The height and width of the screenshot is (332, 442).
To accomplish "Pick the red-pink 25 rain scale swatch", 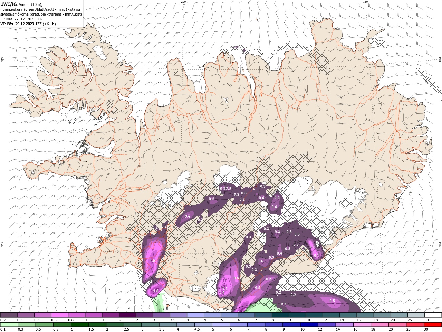I will coord(415,325).
